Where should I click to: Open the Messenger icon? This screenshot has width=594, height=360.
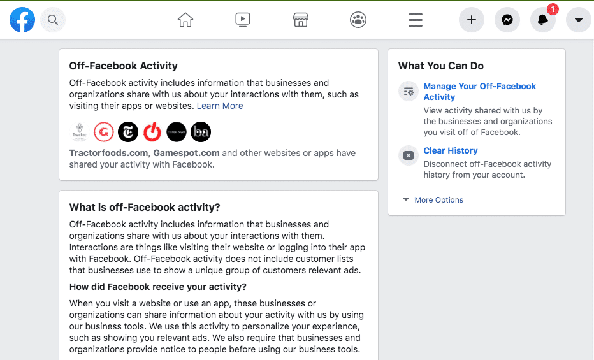pos(507,20)
